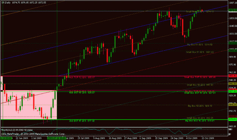The height and width of the screenshot is (140, 237).
Task: Click the 920.30 price scale value
Action: point(232,95)
